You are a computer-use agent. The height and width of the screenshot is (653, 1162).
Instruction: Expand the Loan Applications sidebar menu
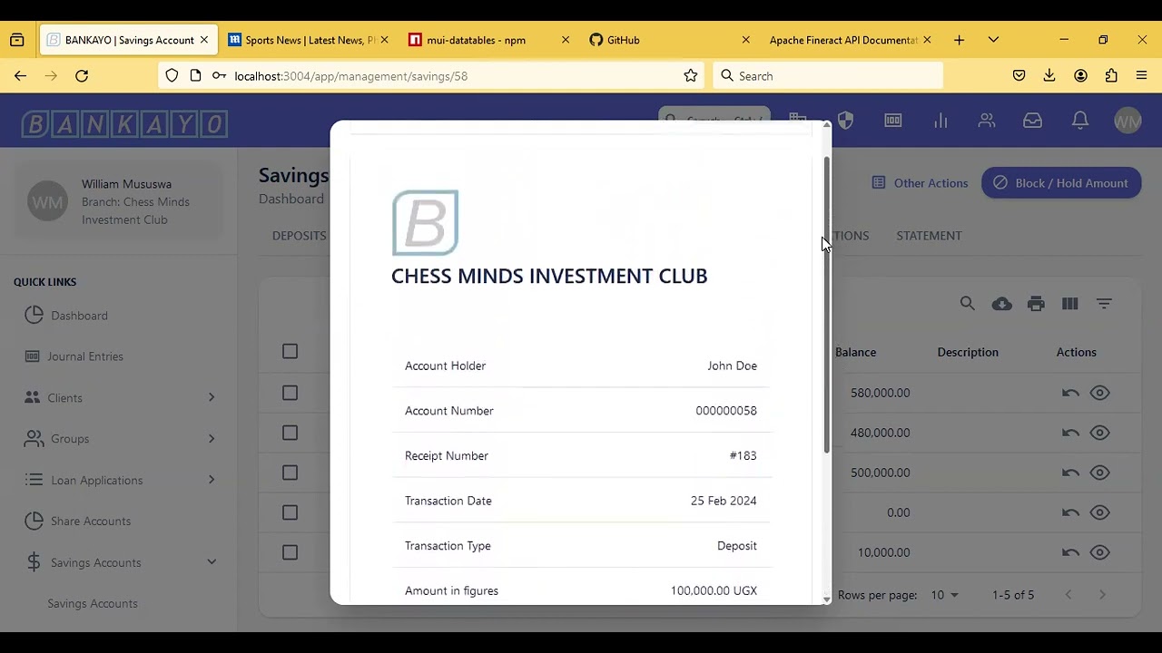click(212, 480)
